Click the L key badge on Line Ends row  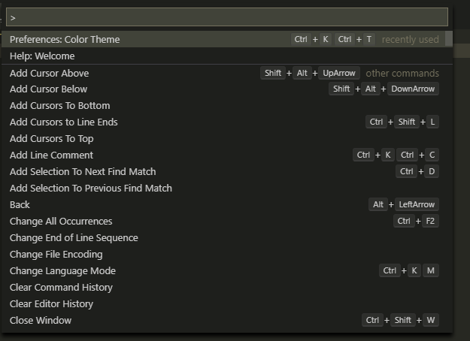[x=432, y=122]
